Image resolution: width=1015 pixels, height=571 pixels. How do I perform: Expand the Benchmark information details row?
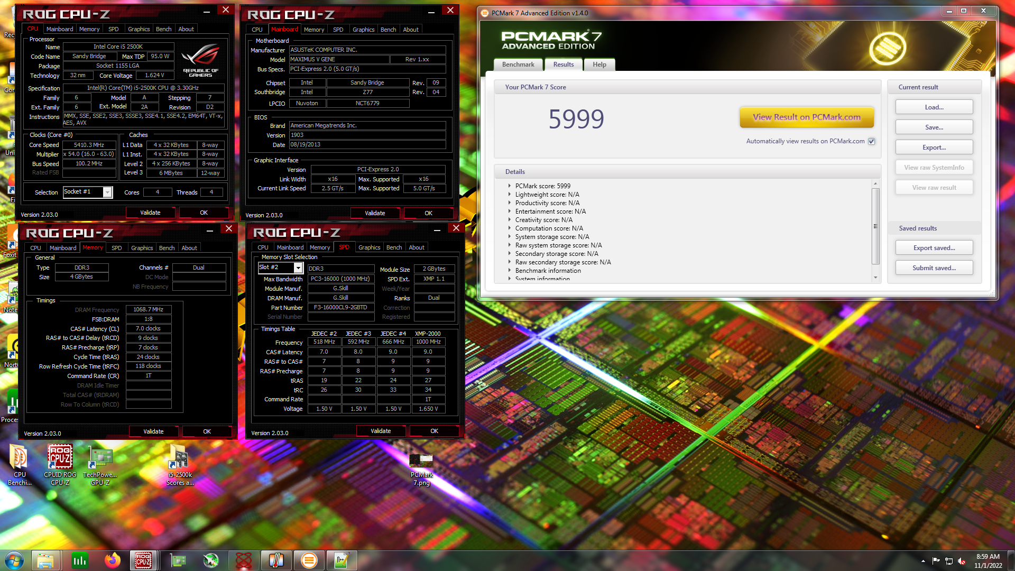[510, 271]
